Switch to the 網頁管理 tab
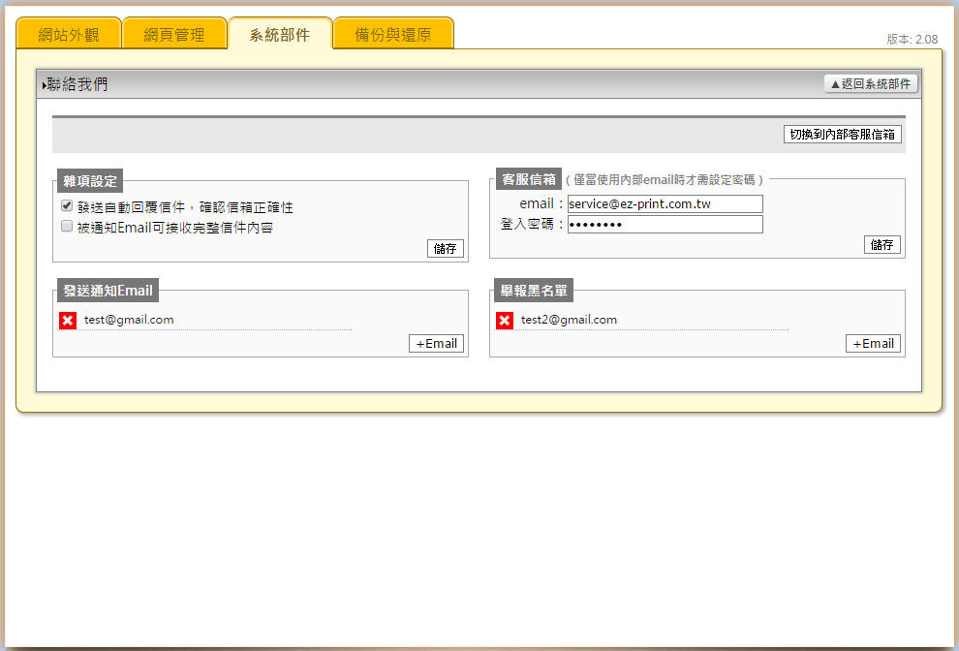 pos(174,35)
